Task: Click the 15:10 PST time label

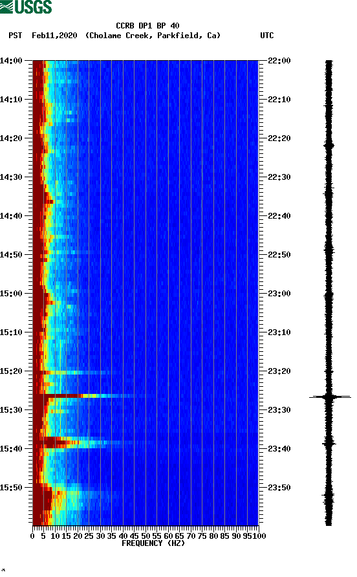Action: coord(11,332)
